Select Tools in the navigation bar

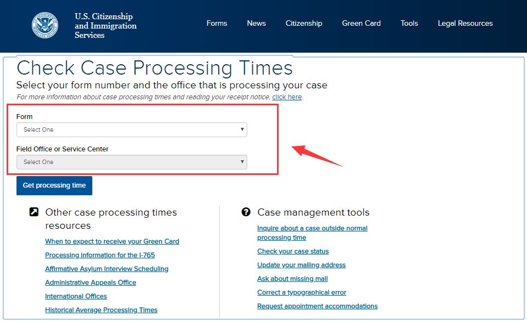click(x=409, y=23)
